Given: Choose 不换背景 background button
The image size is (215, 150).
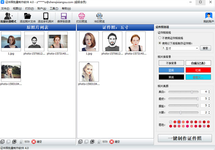Looking at the screenshot, I should pyautogui.click(x=171, y=63).
